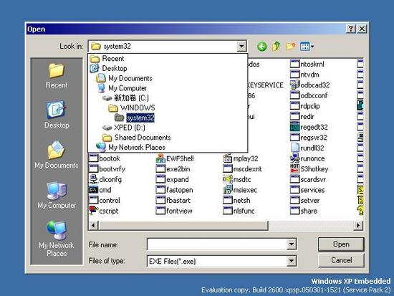Image resolution: width=394 pixels, height=296 pixels.
Task: Select the mplay32 file icon
Action: [228, 158]
